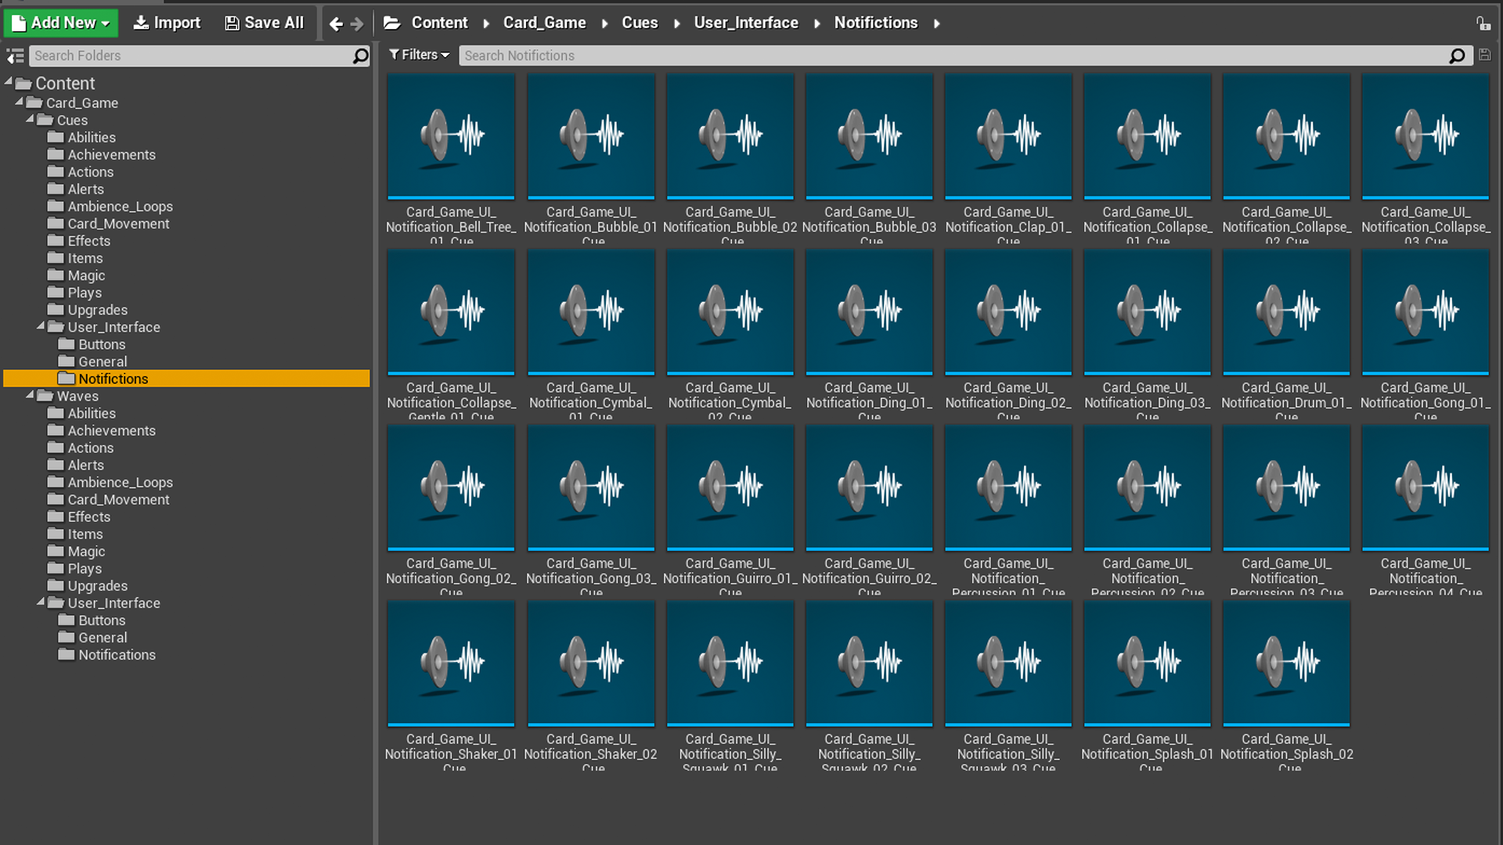The height and width of the screenshot is (845, 1503).
Task: Select Card_Game in the breadcrumb path
Action: point(545,23)
